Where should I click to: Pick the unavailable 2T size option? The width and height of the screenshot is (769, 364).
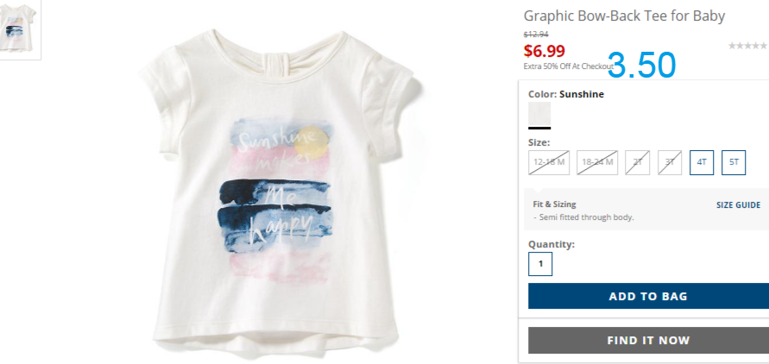638,163
